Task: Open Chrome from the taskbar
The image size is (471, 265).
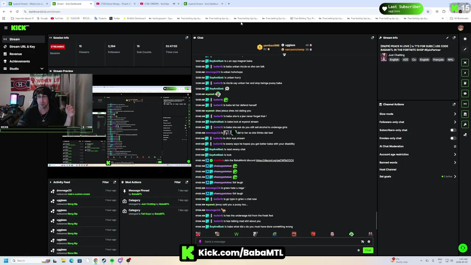Action: coord(96,261)
